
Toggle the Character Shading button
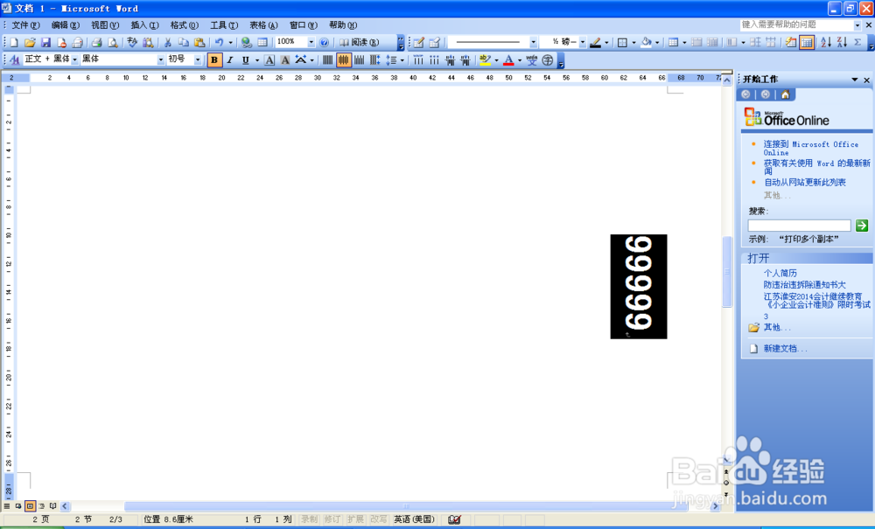point(285,59)
